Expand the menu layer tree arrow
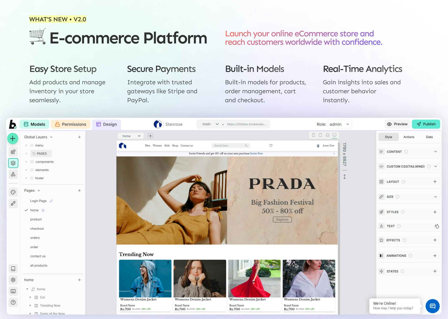Screen dimensions: 448x319 [26, 145]
